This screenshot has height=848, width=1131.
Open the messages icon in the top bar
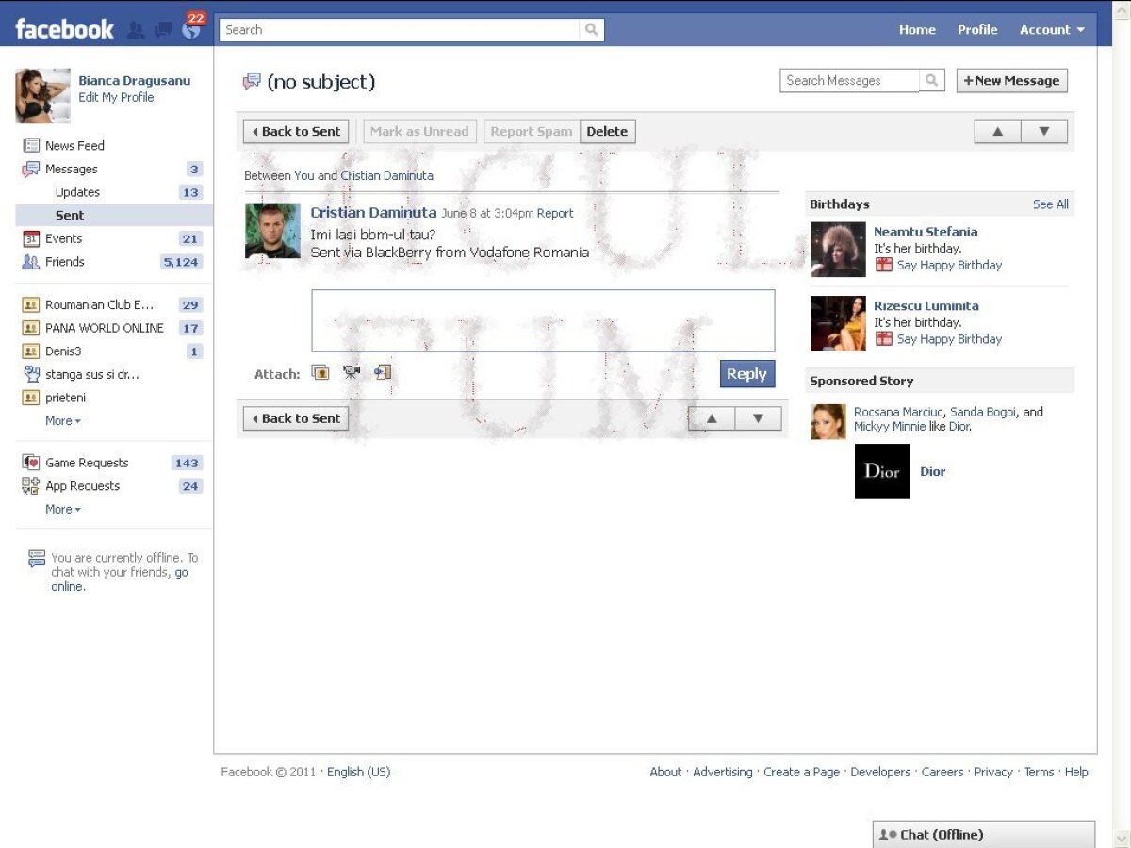tap(162, 29)
